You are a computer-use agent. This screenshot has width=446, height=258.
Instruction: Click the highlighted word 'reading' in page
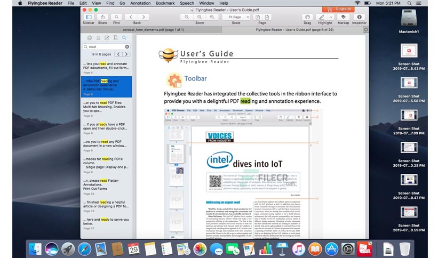(249, 101)
